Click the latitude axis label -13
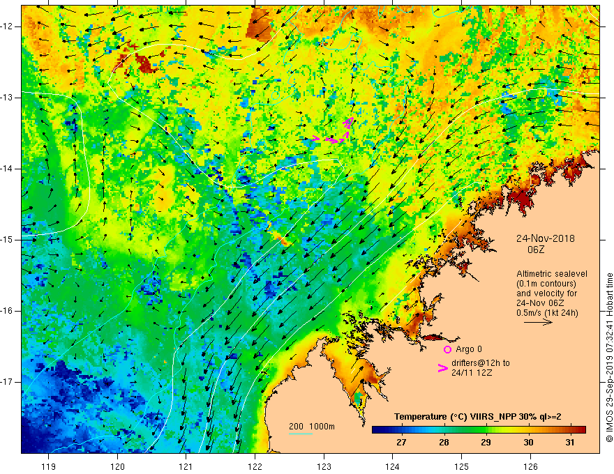This screenshot has width=614, height=474. (x=8, y=98)
